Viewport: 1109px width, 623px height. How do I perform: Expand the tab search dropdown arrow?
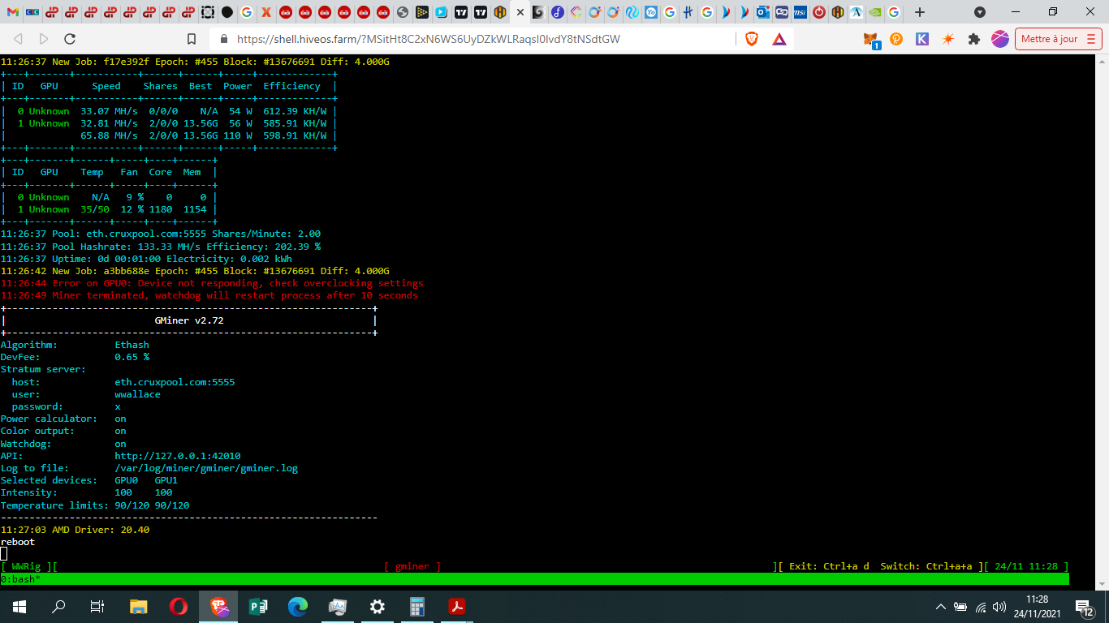click(x=980, y=12)
